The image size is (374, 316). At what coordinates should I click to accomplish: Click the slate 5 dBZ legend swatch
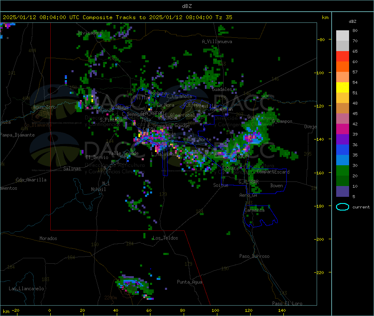342,191
